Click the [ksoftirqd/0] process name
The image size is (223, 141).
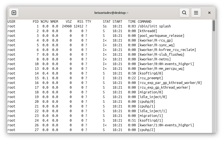[150, 73]
